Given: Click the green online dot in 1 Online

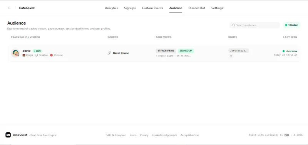Looking at the screenshot, I should (x=286, y=25).
